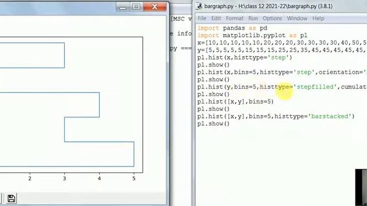Click the line 'import pandas as pd'
367x206 pixels.
[232, 28]
